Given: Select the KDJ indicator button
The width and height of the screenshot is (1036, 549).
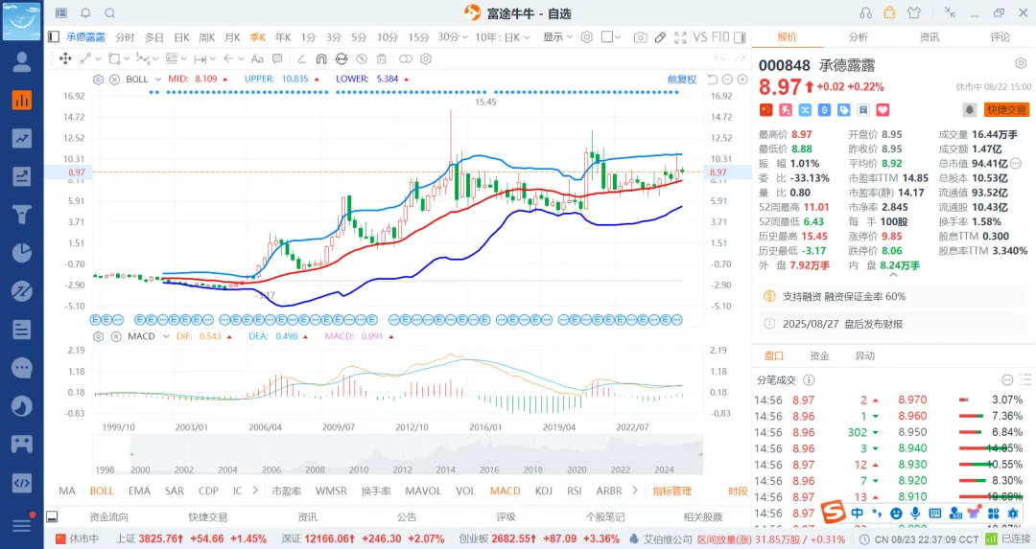Looking at the screenshot, I should 544,491.
